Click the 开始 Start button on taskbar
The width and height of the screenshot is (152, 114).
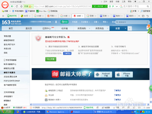coord(7,112)
